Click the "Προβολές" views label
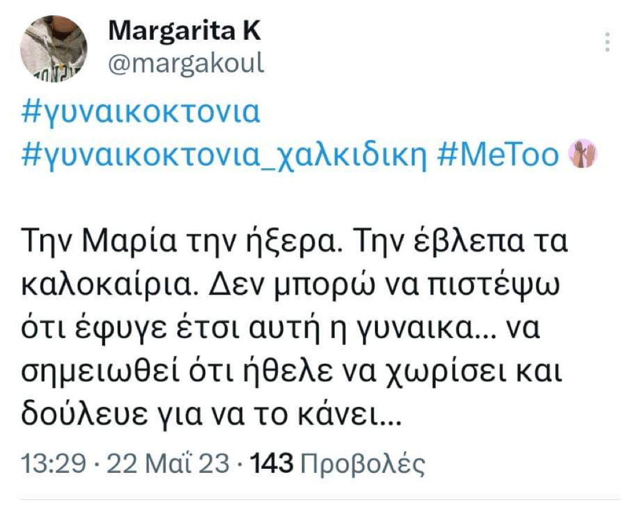This screenshot has height=515, width=641. [360, 464]
